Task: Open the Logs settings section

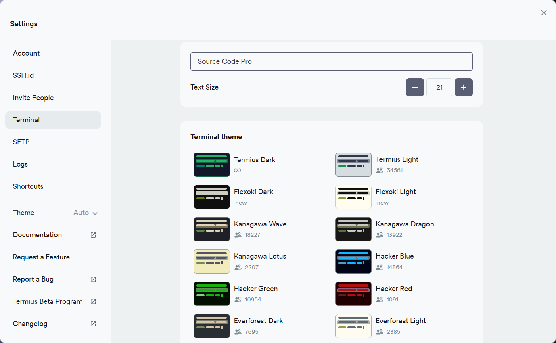Action: (x=53, y=164)
